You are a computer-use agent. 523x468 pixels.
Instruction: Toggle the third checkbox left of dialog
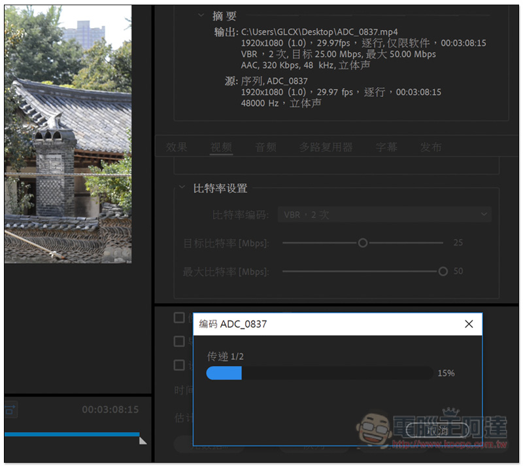(179, 365)
